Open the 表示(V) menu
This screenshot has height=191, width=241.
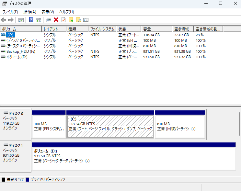click(48, 12)
